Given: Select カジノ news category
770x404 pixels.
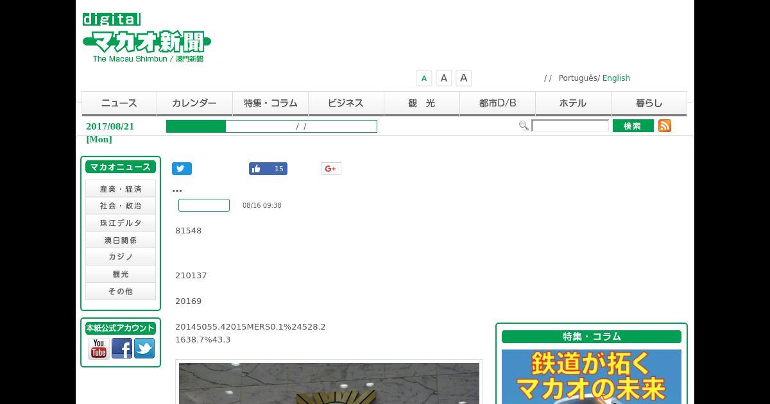Looking at the screenshot, I should click(x=121, y=257).
